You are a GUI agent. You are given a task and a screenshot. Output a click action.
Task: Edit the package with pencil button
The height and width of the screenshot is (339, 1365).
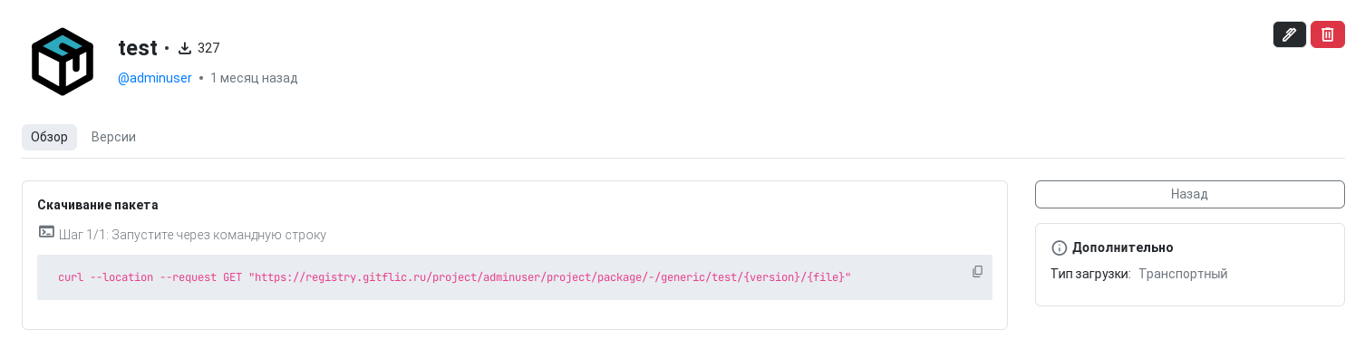(1290, 34)
